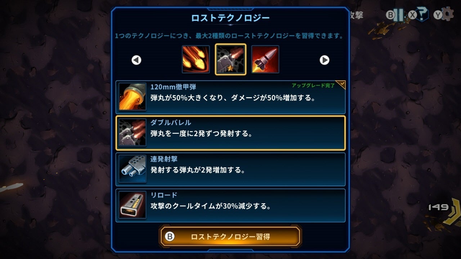
Task: Click the 120mm徹甲弾 molten shell icon
Action: point(132,97)
